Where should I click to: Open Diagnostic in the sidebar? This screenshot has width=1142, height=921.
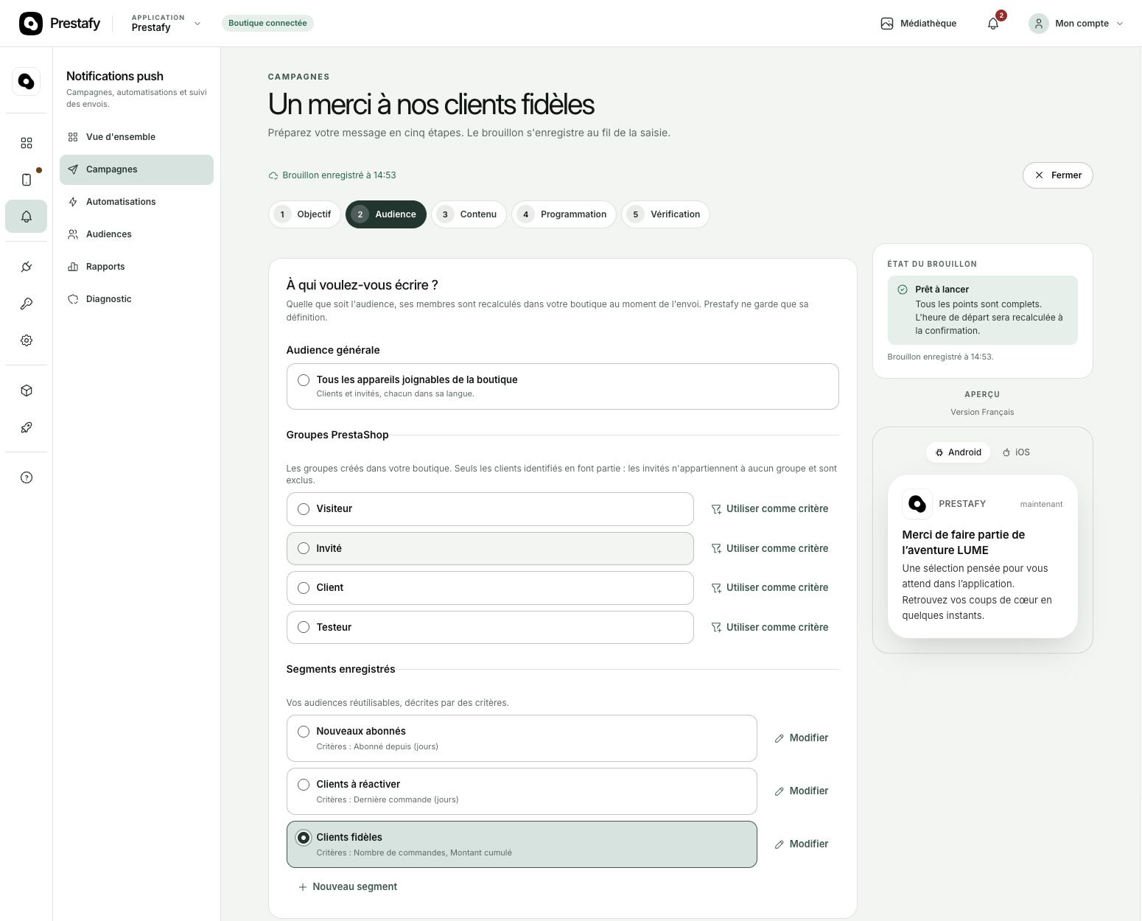click(136, 299)
